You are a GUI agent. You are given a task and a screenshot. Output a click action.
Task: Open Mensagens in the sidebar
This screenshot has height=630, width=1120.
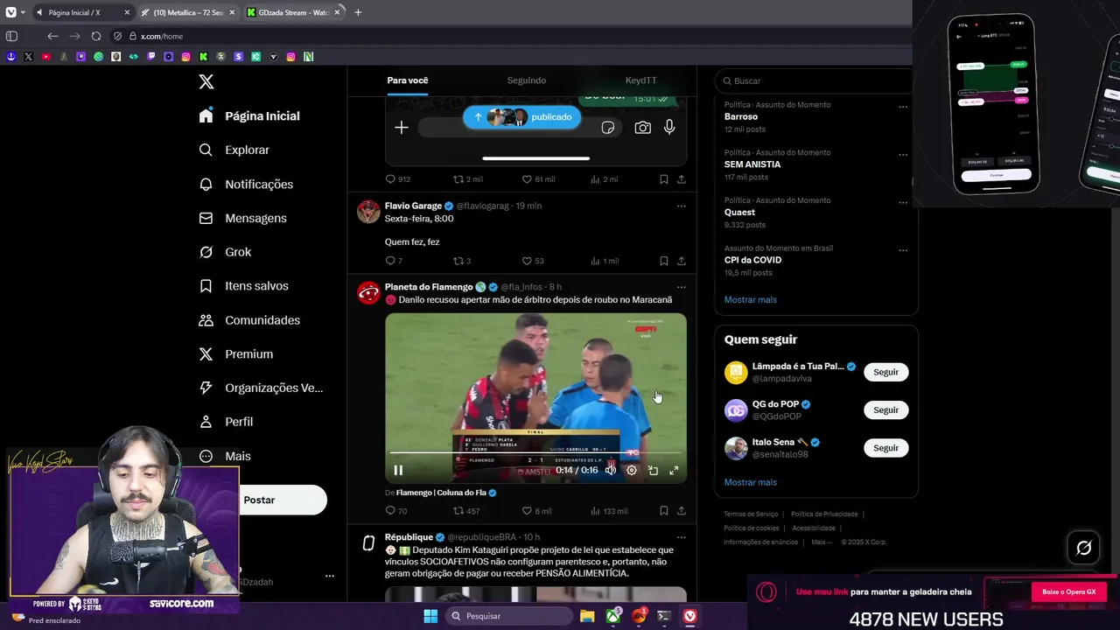tap(243, 218)
